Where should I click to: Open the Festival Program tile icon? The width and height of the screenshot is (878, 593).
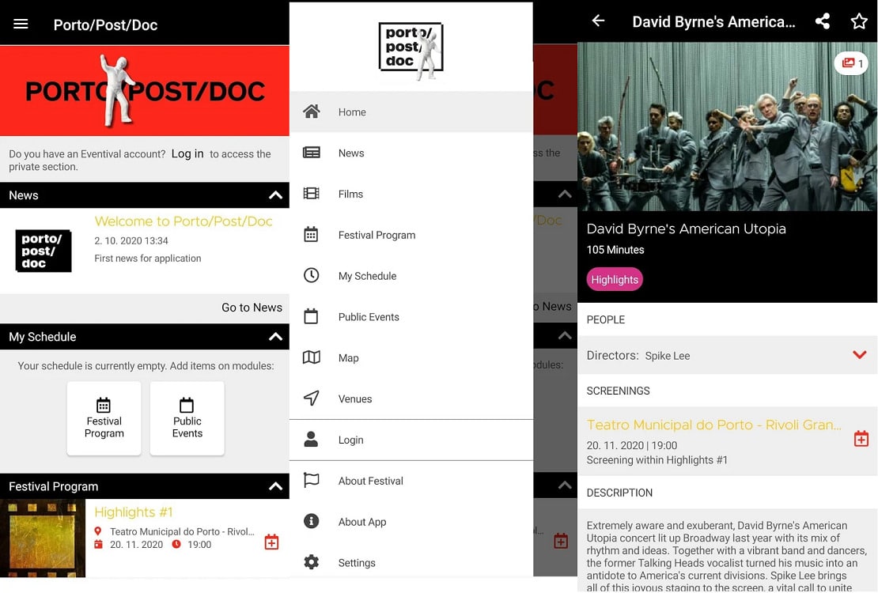click(104, 405)
